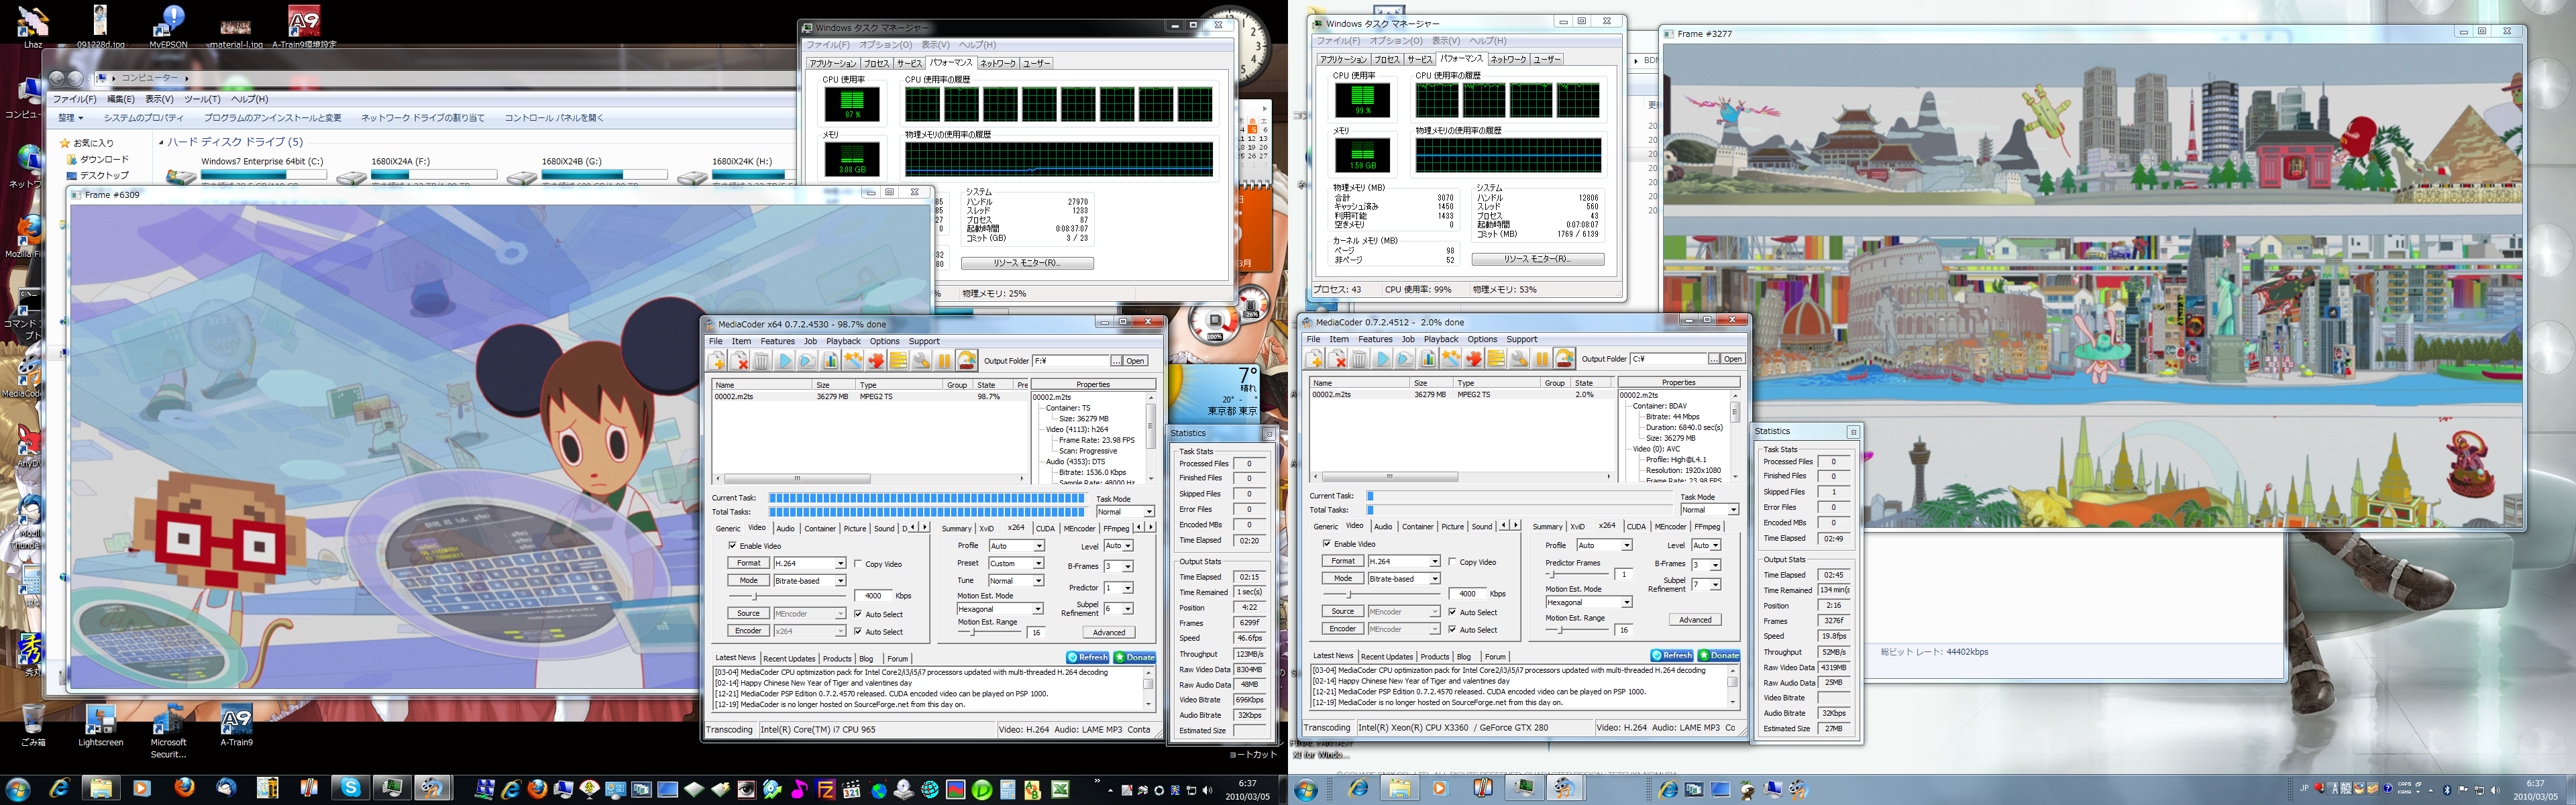
Task: Open the Preset dropdown showing Custom
Action: click(1017, 564)
